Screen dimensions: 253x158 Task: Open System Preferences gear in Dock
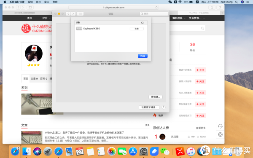[143, 151]
